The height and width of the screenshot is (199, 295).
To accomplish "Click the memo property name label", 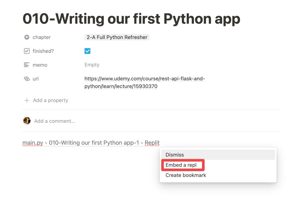I will (x=40, y=65).
